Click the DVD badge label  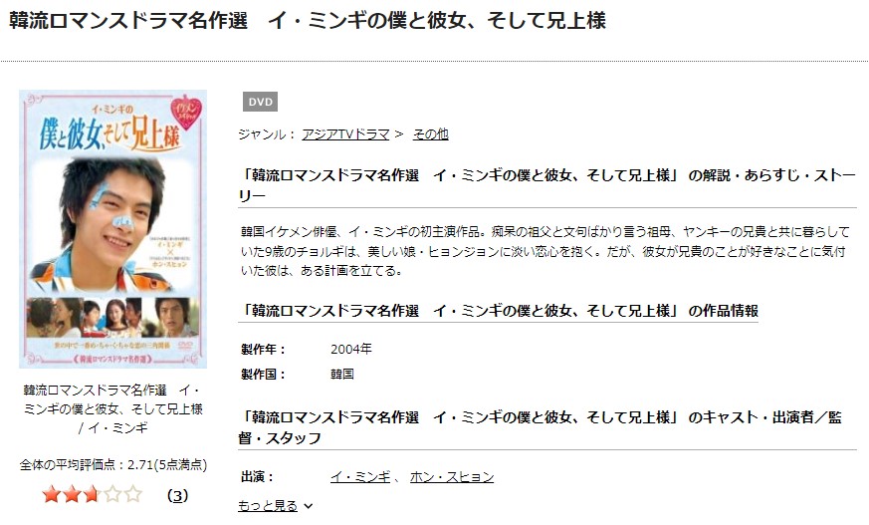point(260,102)
